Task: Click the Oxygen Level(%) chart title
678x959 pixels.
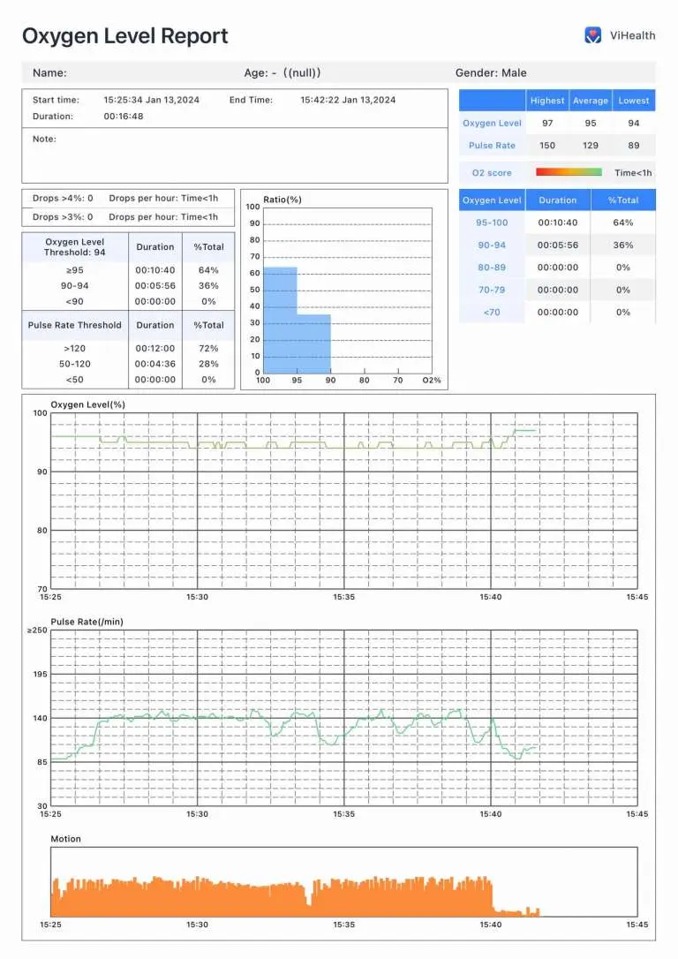Action: tap(87, 404)
